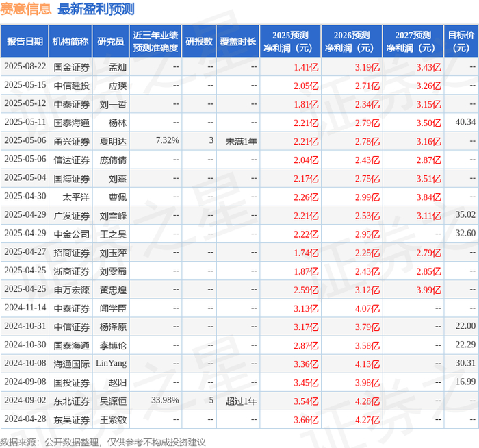Image resolution: width=479 pixels, height=448 pixels.
Task: Click analyst name 孟灿
Action: tap(118, 67)
